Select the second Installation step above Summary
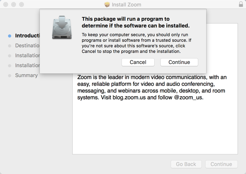Screen dimensions: 246x174 [x=27, y=66]
